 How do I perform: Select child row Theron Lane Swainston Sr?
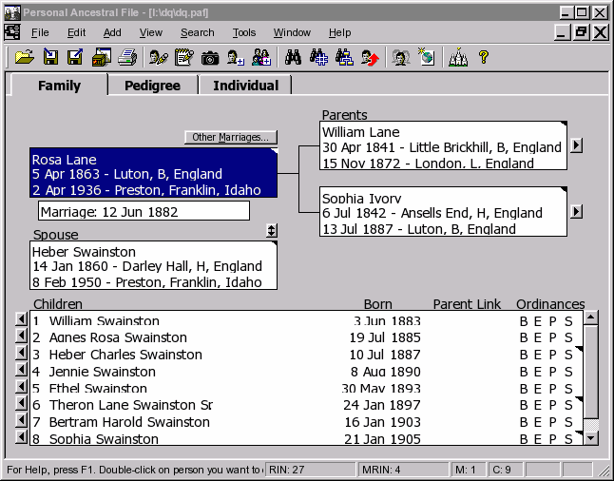pos(306,405)
